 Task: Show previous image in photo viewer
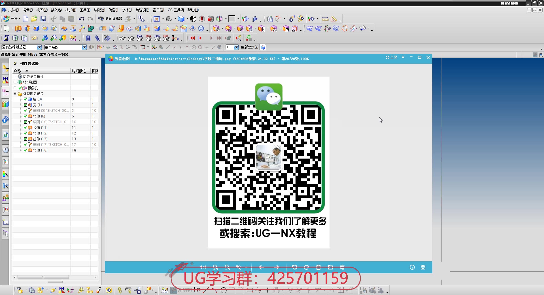tap(261, 267)
